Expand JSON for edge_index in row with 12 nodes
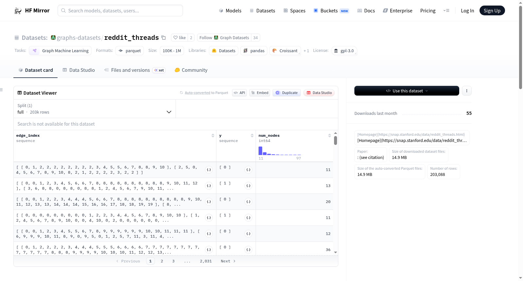This screenshot has height=281, width=523. coord(209,234)
